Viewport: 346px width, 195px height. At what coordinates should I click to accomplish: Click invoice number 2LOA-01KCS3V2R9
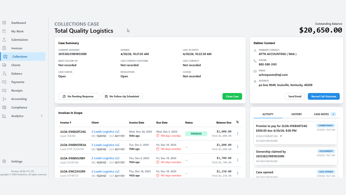click(x=72, y=171)
